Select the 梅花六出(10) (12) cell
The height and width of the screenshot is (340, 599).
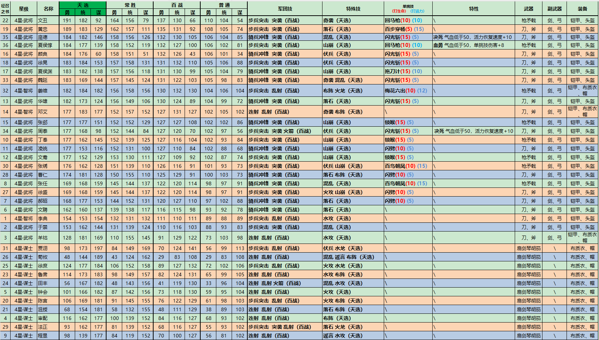(x=408, y=91)
